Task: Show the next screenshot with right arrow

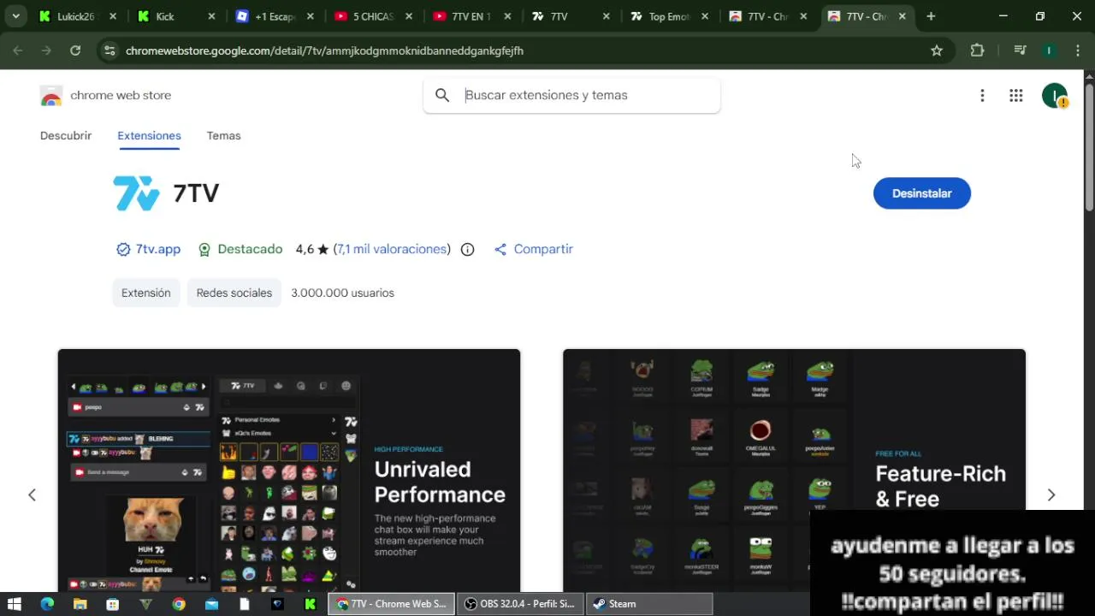Action: click(x=1051, y=495)
